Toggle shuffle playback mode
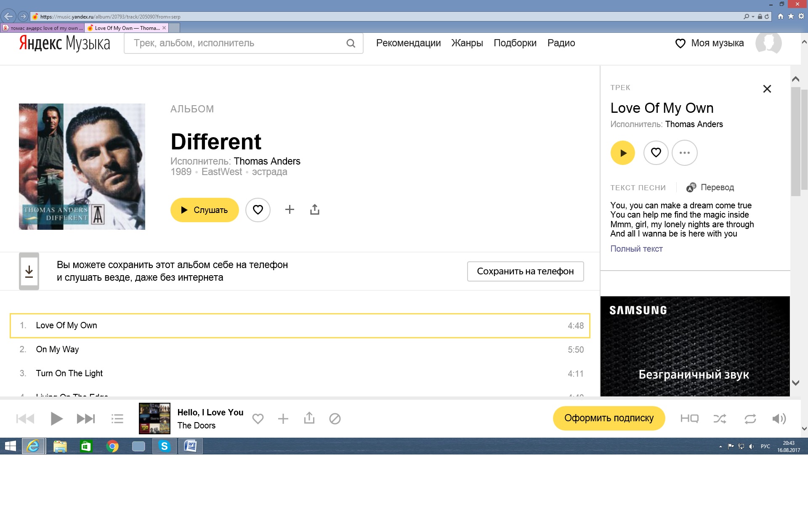 (720, 419)
